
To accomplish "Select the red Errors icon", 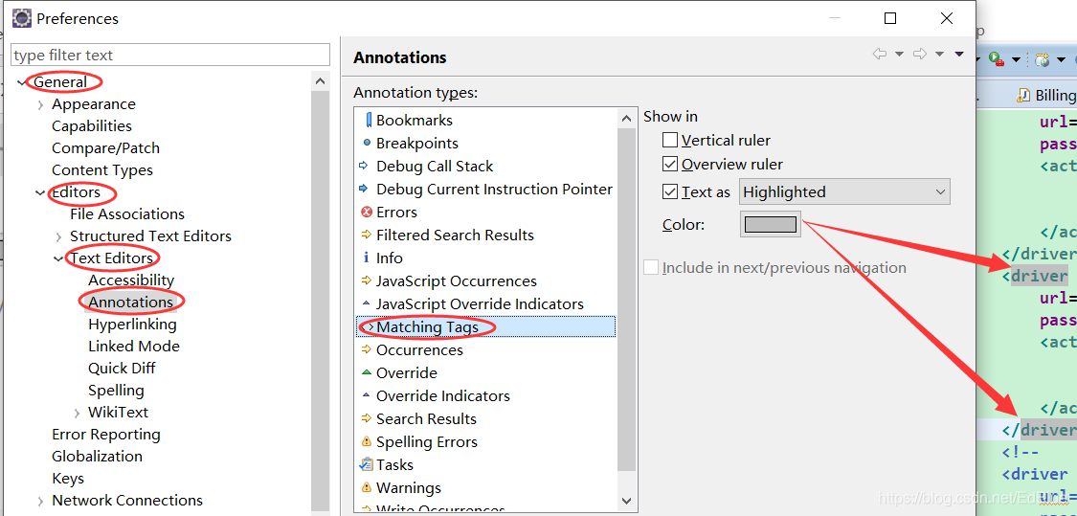I will (x=366, y=212).
